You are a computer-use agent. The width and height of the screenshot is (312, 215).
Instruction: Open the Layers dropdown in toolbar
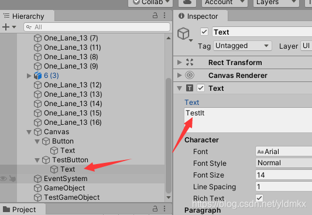tap(276, 2)
